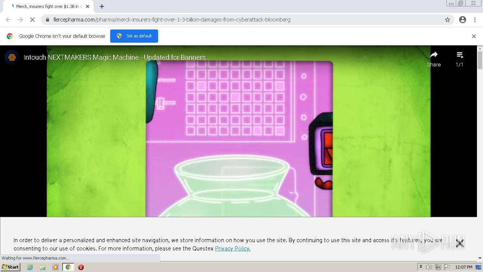Open the Chrome profile account menu
The height and width of the screenshot is (272, 483).
[x=463, y=20]
